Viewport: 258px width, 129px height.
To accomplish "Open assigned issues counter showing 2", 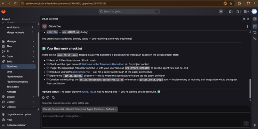I will [x=231, y=11].
